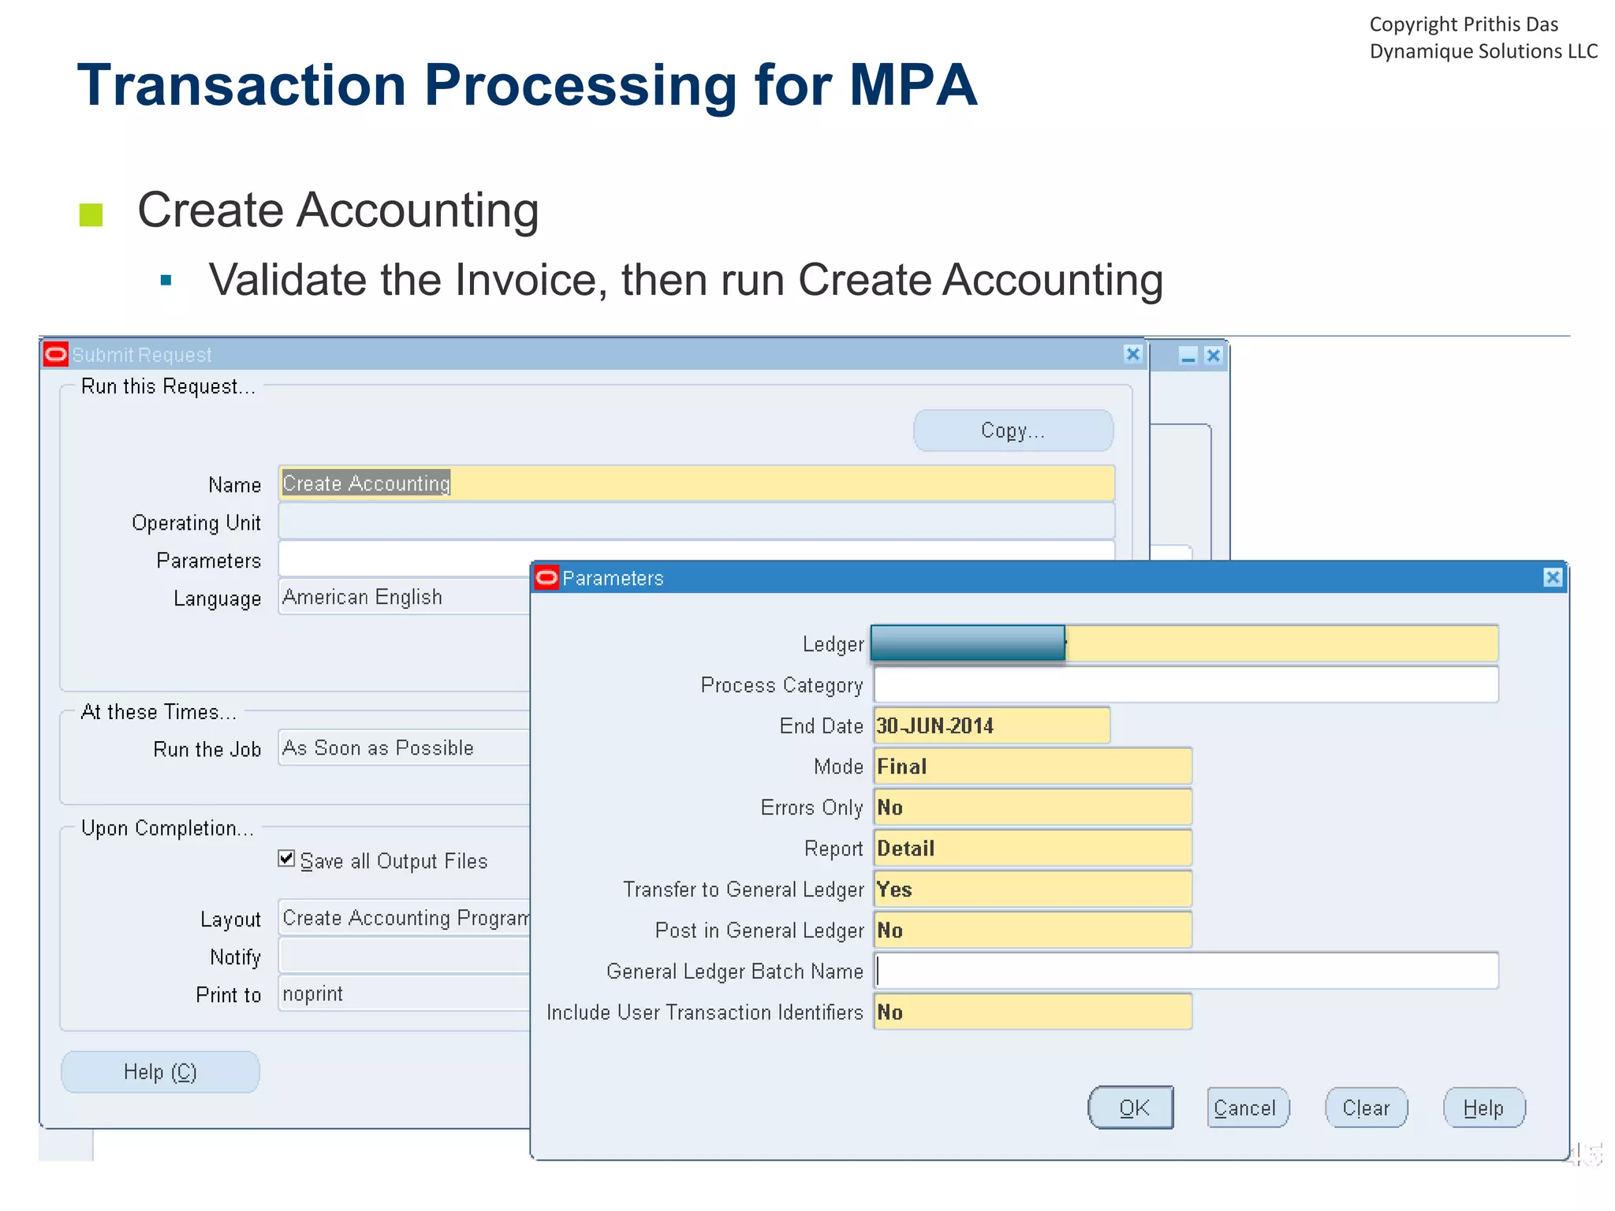The image size is (1615, 1211).
Task: Click the Operating Unit field
Action: [696, 521]
